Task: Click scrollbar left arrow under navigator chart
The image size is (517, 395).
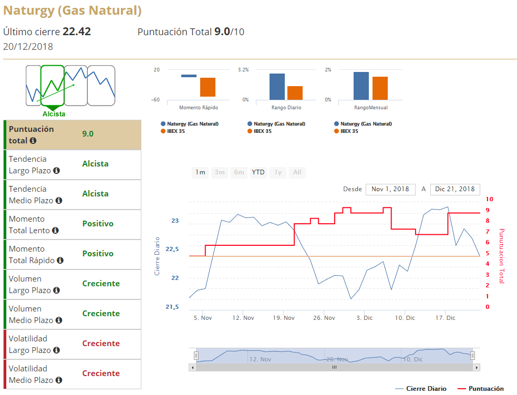Action: tap(192, 367)
